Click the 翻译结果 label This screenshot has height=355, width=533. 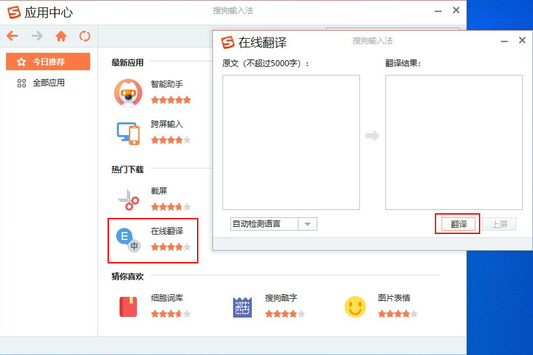pos(403,64)
